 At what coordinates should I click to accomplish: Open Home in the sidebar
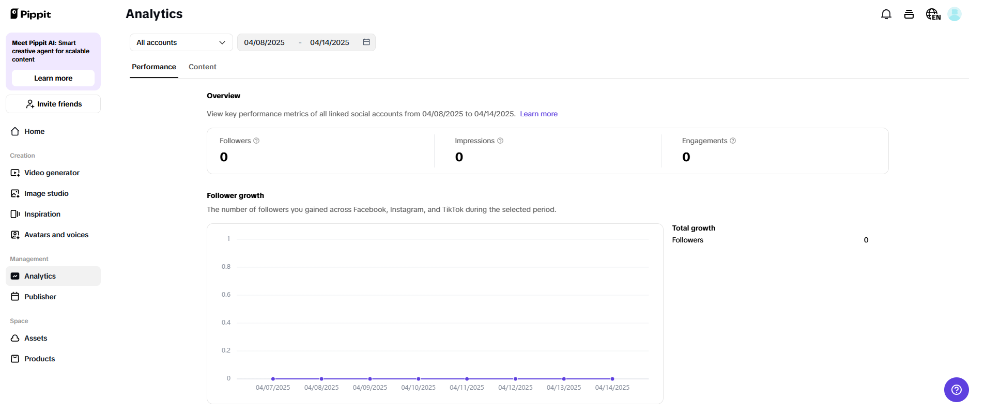click(53, 131)
